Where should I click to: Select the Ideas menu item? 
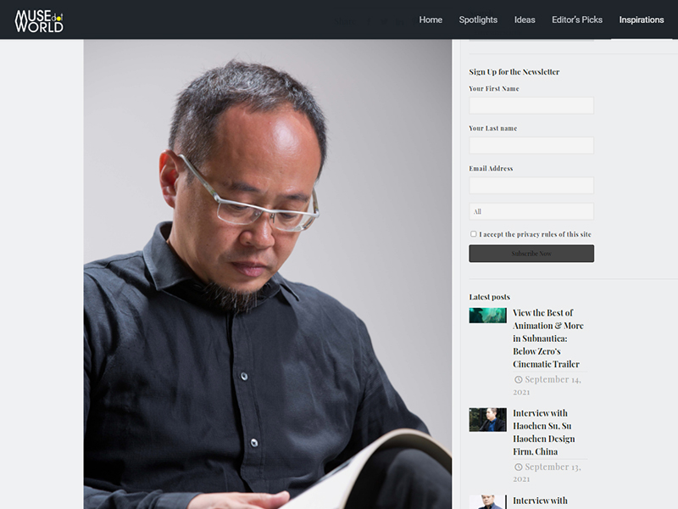[x=525, y=20]
